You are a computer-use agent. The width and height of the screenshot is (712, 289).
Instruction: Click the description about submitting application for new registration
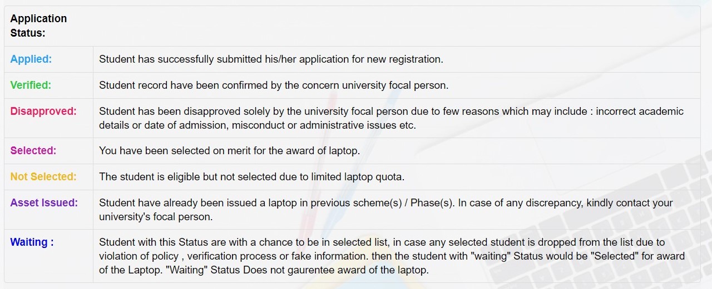pyautogui.click(x=271, y=59)
